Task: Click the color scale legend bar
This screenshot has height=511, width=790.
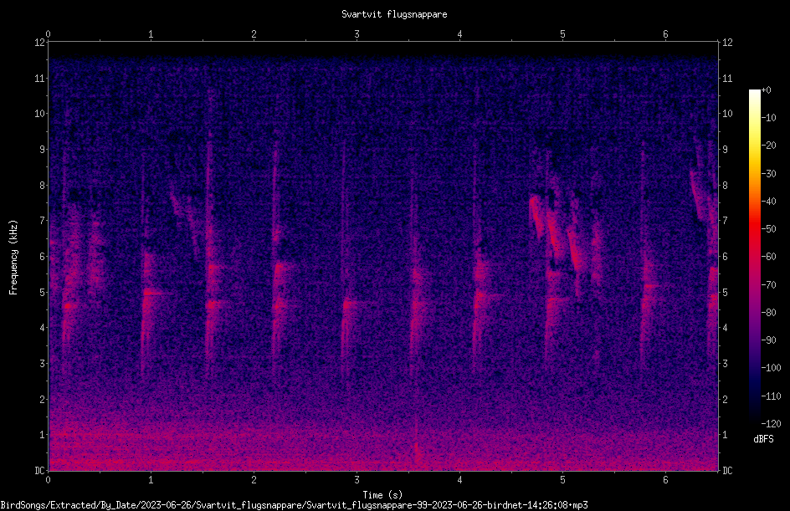Action: pyautogui.click(x=754, y=257)
